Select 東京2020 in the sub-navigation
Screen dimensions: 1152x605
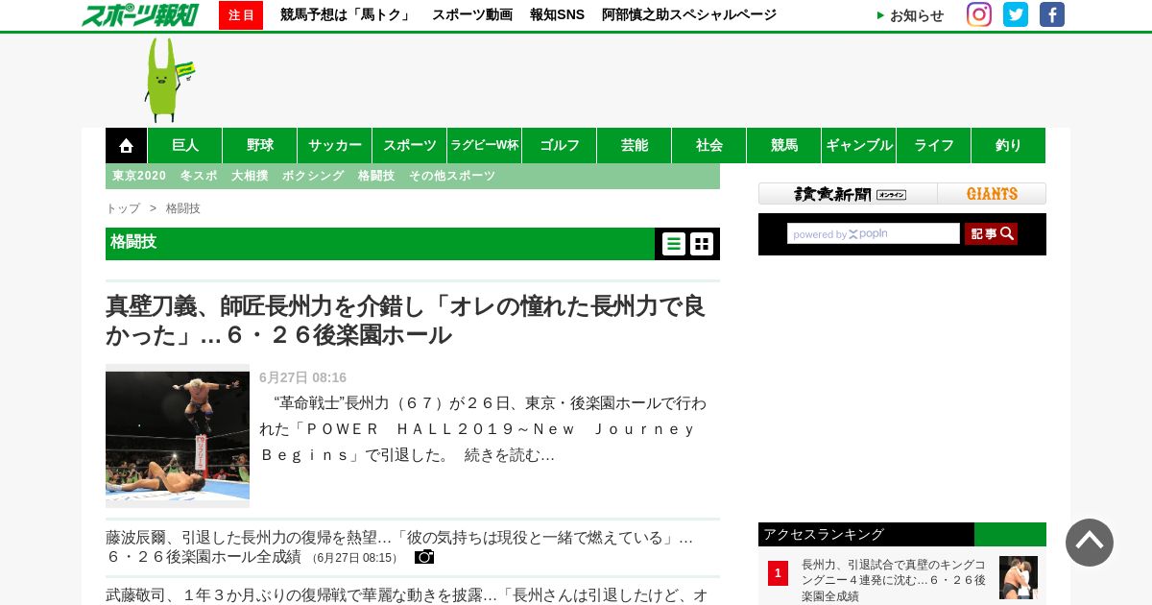point(139,176)
